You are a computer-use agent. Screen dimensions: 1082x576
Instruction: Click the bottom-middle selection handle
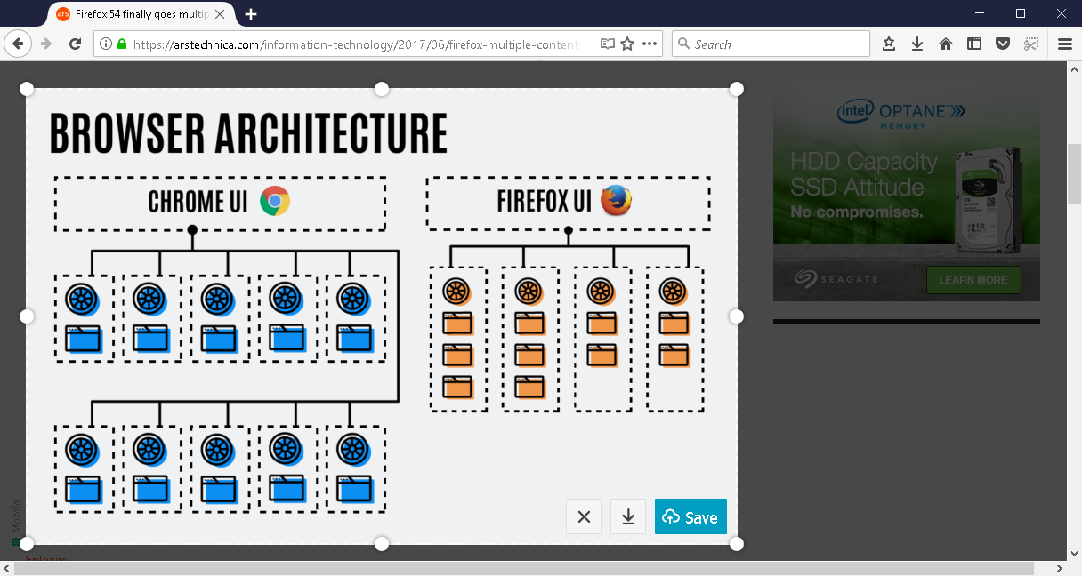[x=382, y=544]
